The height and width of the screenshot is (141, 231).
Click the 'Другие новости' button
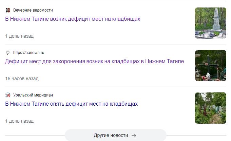[116, 135]
